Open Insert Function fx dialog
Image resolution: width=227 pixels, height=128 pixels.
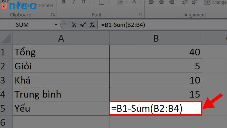coord(92,25)
